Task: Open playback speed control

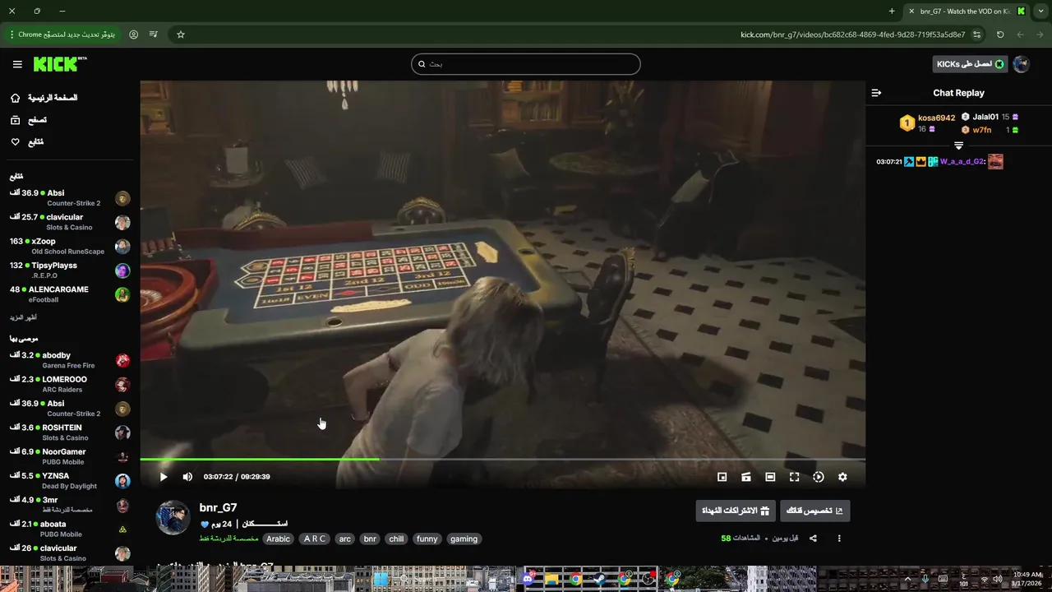Action: tap(819, 477)
